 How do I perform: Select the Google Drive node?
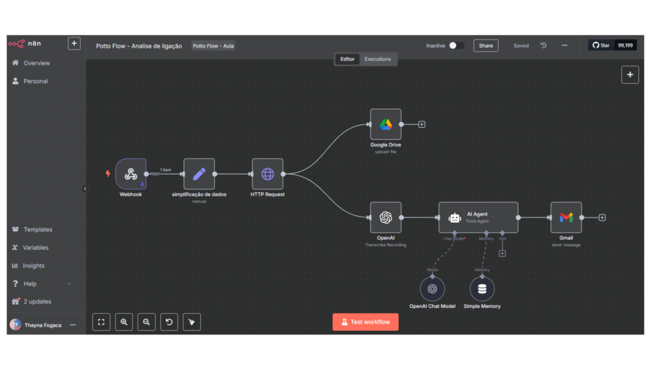pos(386,125)
